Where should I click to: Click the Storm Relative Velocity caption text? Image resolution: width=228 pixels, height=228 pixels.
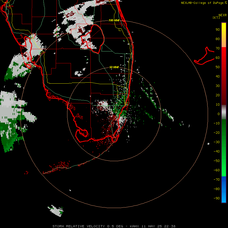tap(114, 226)
